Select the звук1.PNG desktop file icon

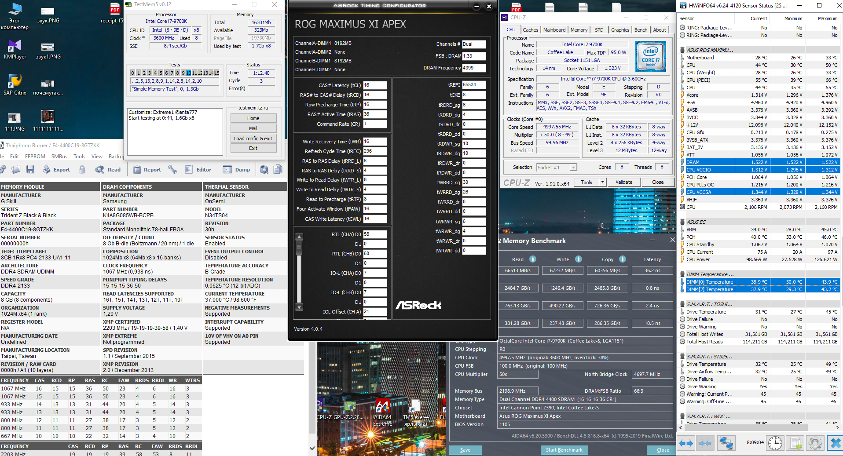tap(48, 51)
